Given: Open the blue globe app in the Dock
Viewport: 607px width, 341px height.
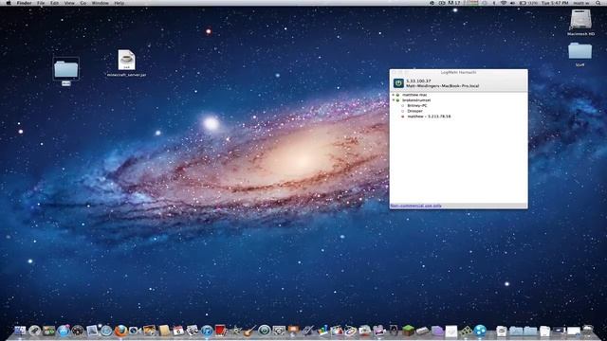Looking at the screenshot, I should (480, 331).
